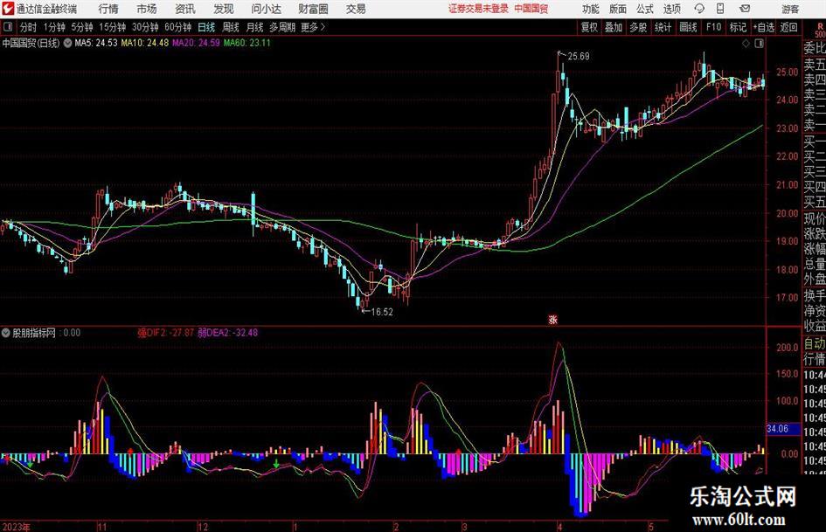Click the 25.00 price axis label
Viewport: 826px width, 532px height.
(x=787, y=72)
